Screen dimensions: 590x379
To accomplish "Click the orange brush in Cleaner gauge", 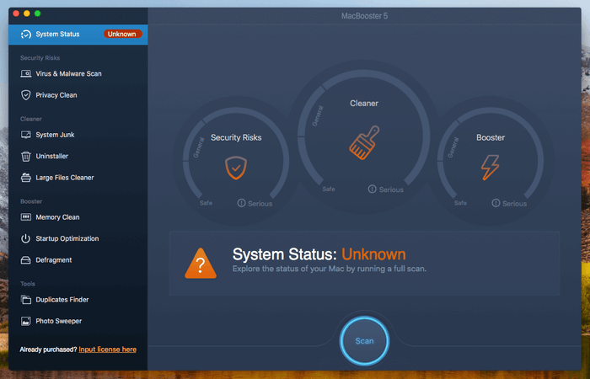I will coord(364,142).
